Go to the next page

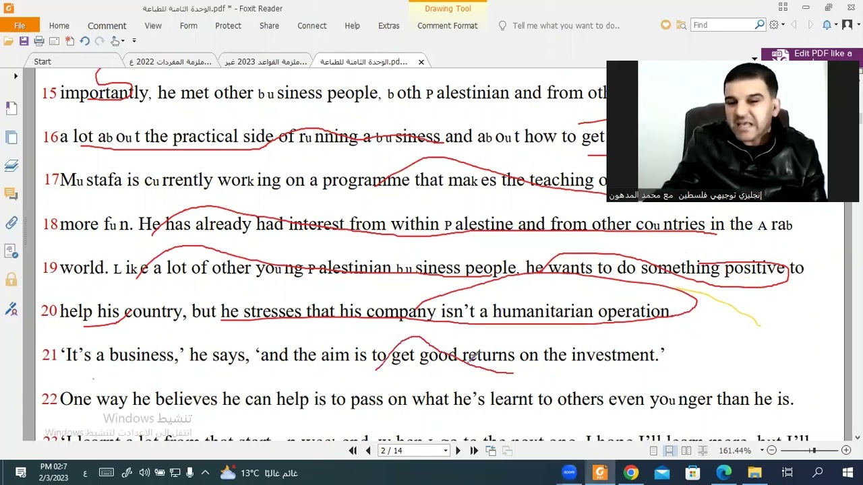(458, 451)
